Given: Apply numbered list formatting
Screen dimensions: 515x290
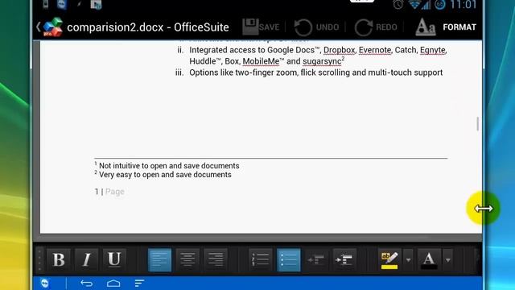Looking at the screenshot, I should tap(261, 259).
